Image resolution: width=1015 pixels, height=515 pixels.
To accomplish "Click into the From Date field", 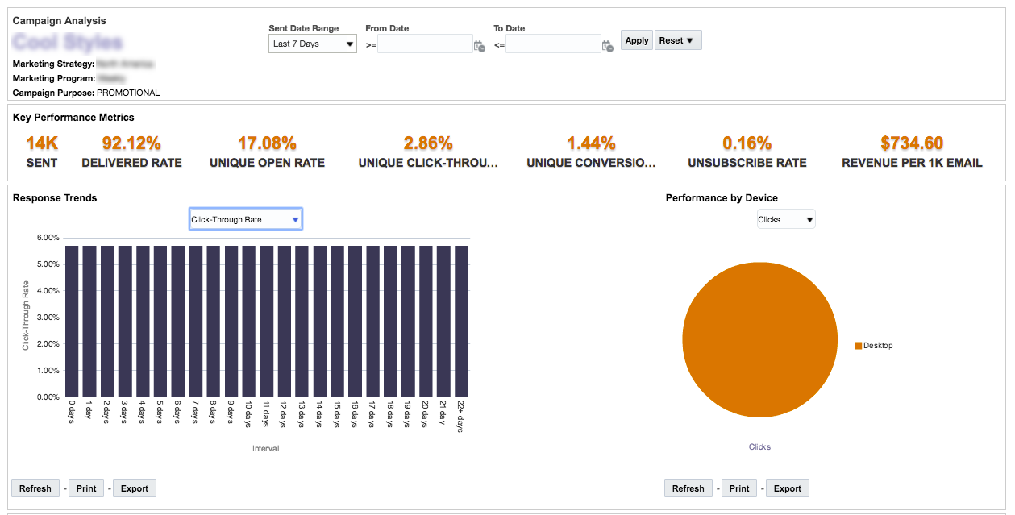I will coord(425,44).
